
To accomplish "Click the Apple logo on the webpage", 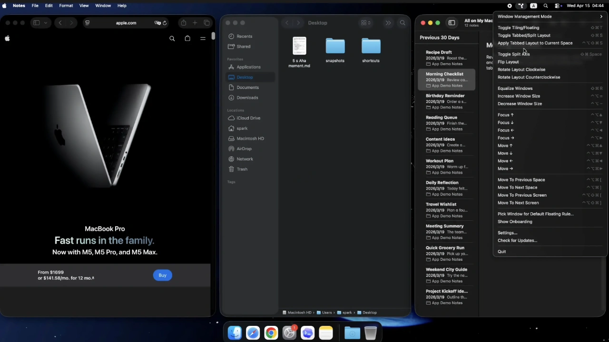I will [7, 38].
